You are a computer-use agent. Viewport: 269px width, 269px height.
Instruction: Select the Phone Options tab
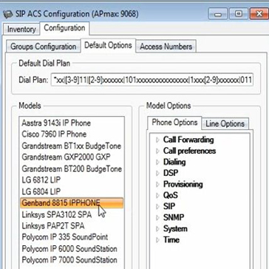click(x=174, y=123)
